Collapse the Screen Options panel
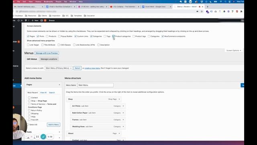 (234, 50)
